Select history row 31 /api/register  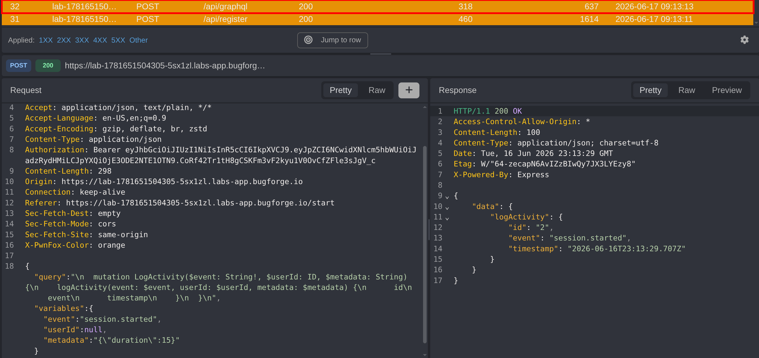click(378, 19)
